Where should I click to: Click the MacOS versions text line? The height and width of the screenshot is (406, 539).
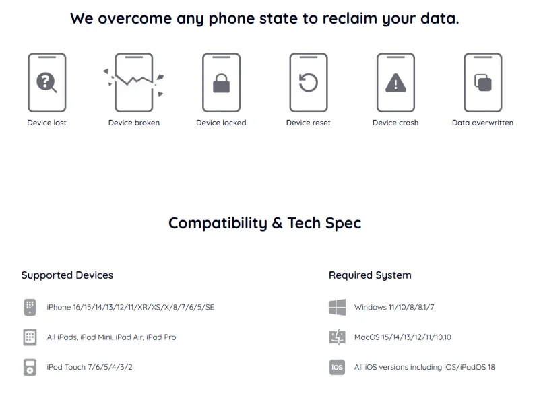pos(402,337)
